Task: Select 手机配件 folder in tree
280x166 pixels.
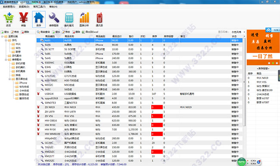Action: (x=15, y=56)
